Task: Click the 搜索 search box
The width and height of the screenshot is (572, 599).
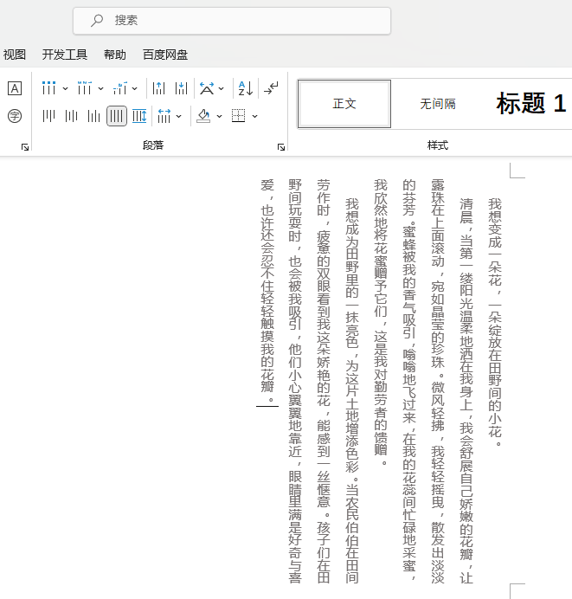Action: (232, 21)
